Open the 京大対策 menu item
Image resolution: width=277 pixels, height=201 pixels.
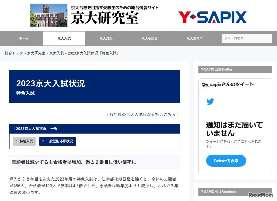pyautogui.click(x=106, y=38)
